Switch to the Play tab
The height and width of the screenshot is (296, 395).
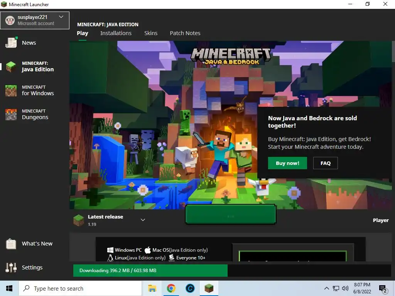coord(83,33)
